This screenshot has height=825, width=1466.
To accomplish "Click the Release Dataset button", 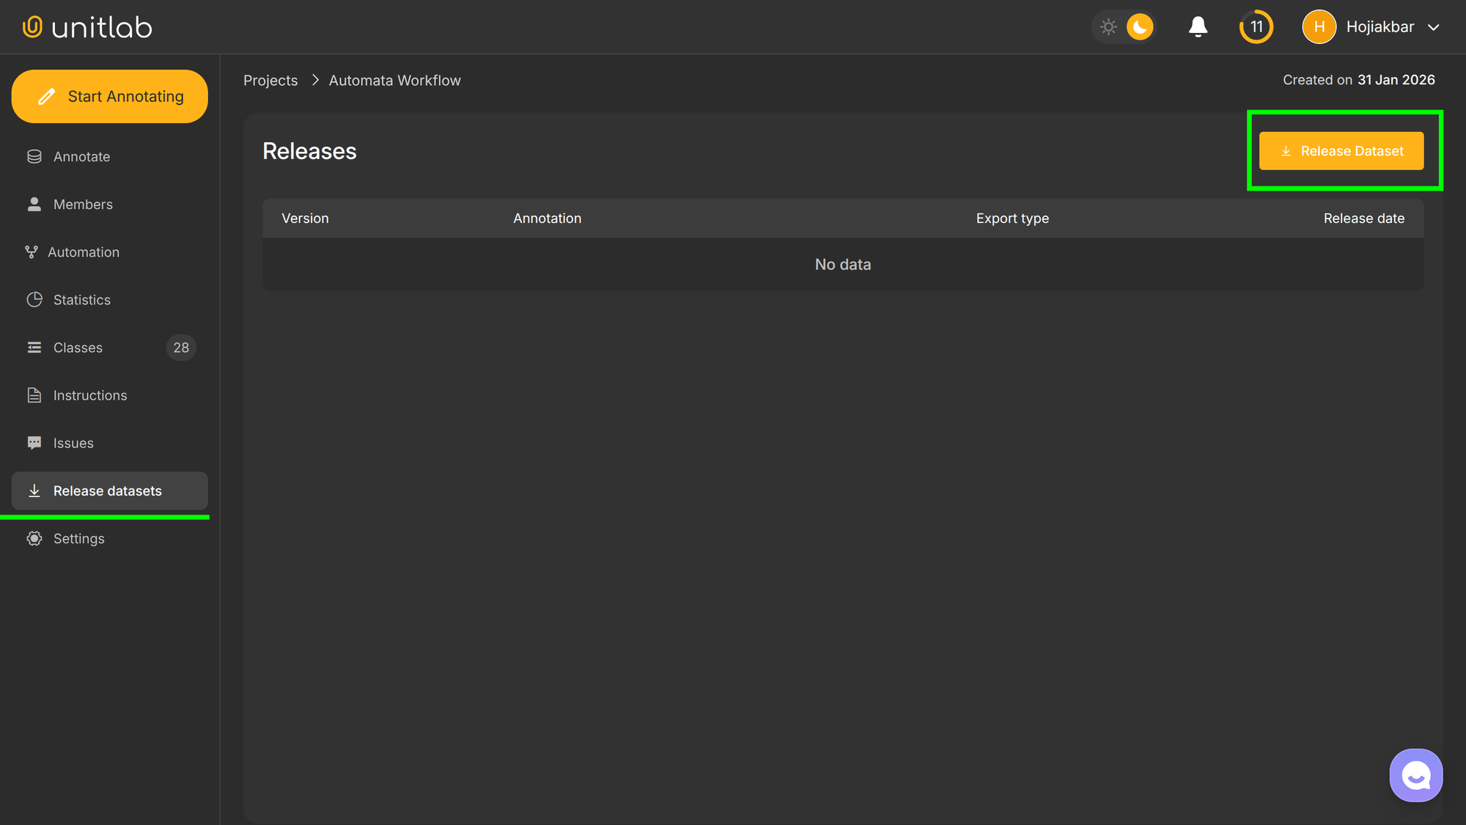I will [1342, 150].
